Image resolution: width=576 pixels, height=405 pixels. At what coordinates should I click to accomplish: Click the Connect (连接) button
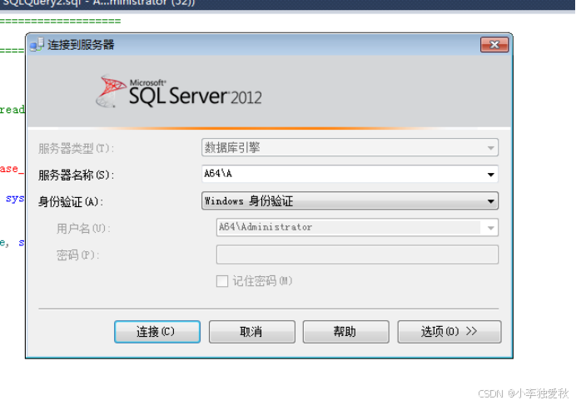click(157, 332)
